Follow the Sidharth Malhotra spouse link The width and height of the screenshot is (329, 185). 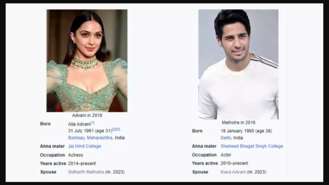click(x=86, y=172)
